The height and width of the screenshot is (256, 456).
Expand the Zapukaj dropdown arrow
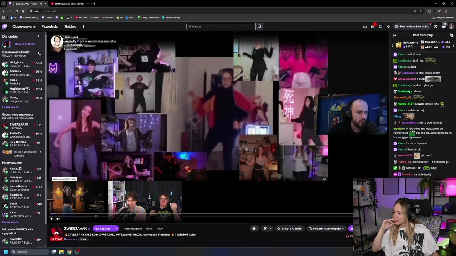click(116, 229)
